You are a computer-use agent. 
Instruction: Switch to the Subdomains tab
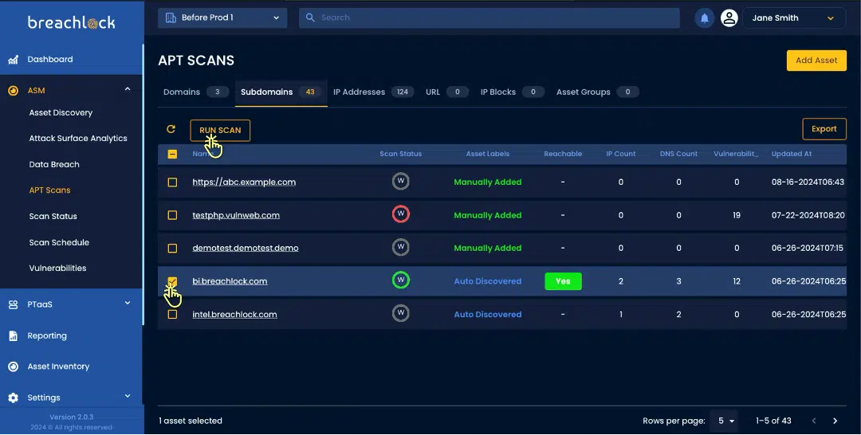tap(281, 92)
